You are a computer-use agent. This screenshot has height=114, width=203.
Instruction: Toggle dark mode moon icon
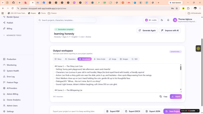coord(162,20)
